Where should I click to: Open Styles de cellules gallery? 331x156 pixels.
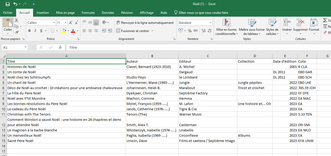[272, 27]
